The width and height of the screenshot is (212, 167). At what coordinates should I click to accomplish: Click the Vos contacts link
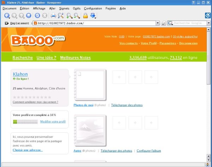(129, 43)
